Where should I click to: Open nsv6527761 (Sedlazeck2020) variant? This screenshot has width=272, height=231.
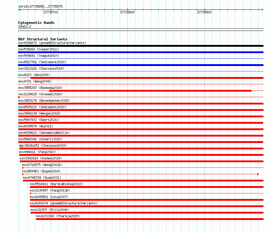42,62
